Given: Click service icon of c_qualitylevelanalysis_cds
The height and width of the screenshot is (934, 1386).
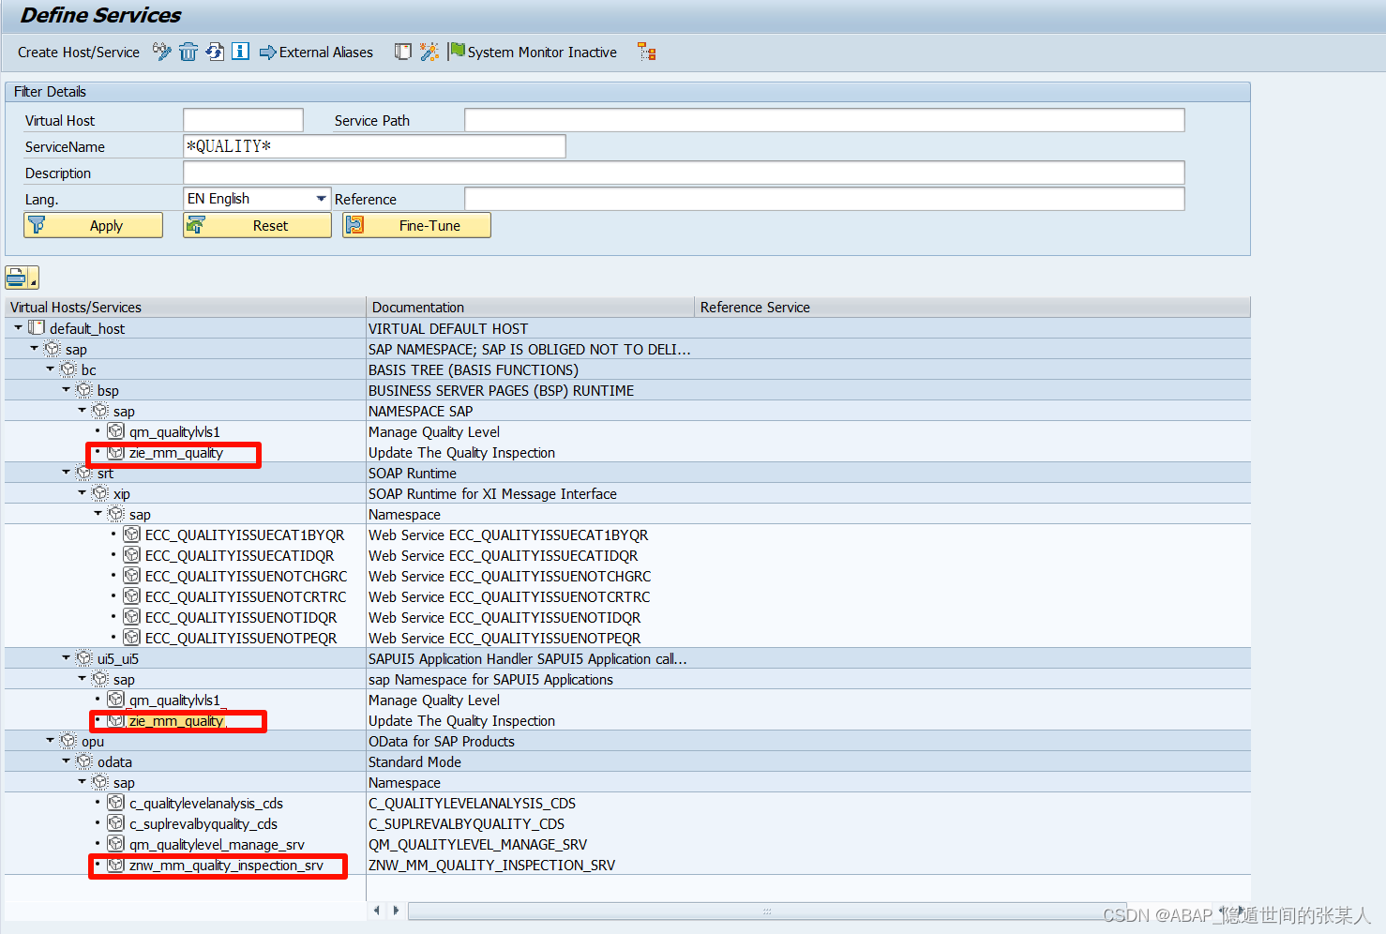Looking at the screenshot, I should (116, 802).
